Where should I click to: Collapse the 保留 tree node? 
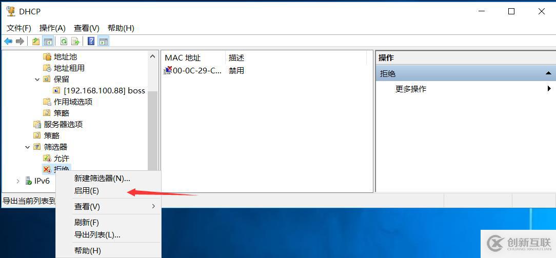pos(37,80)
